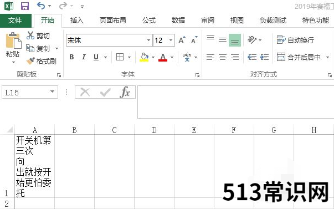Viewport: 334px width, 209px height.
Task: Customize quick access toolbar dropdown
Action: tap(82, 7)
